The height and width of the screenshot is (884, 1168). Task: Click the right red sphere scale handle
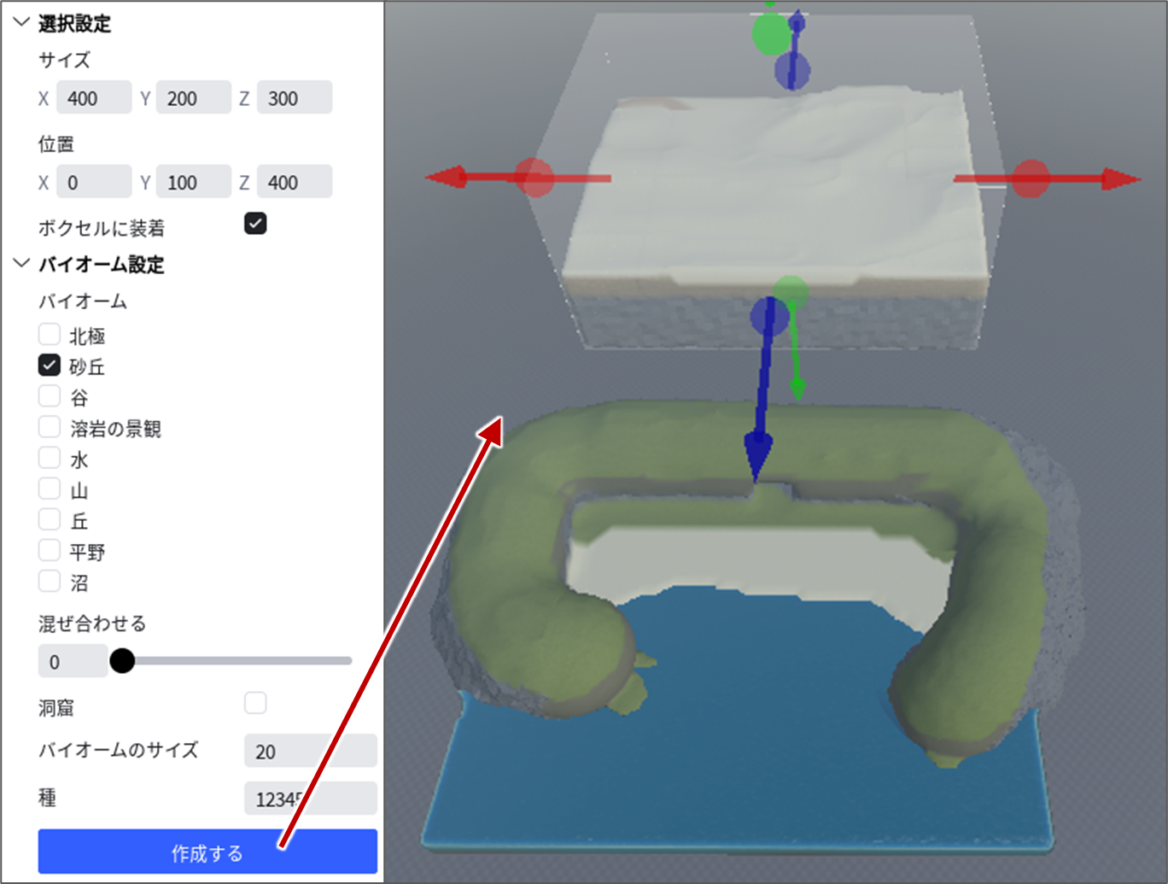1031,179
